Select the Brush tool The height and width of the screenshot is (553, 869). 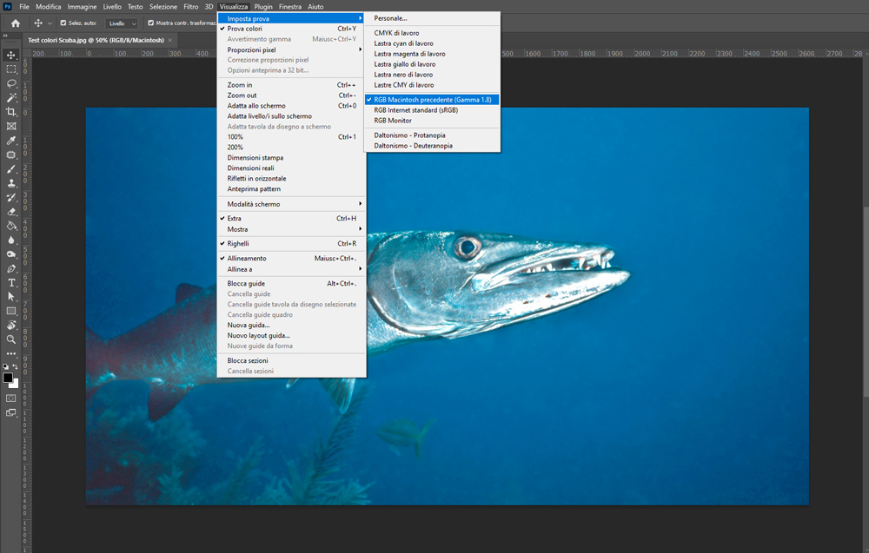(11, 169)
